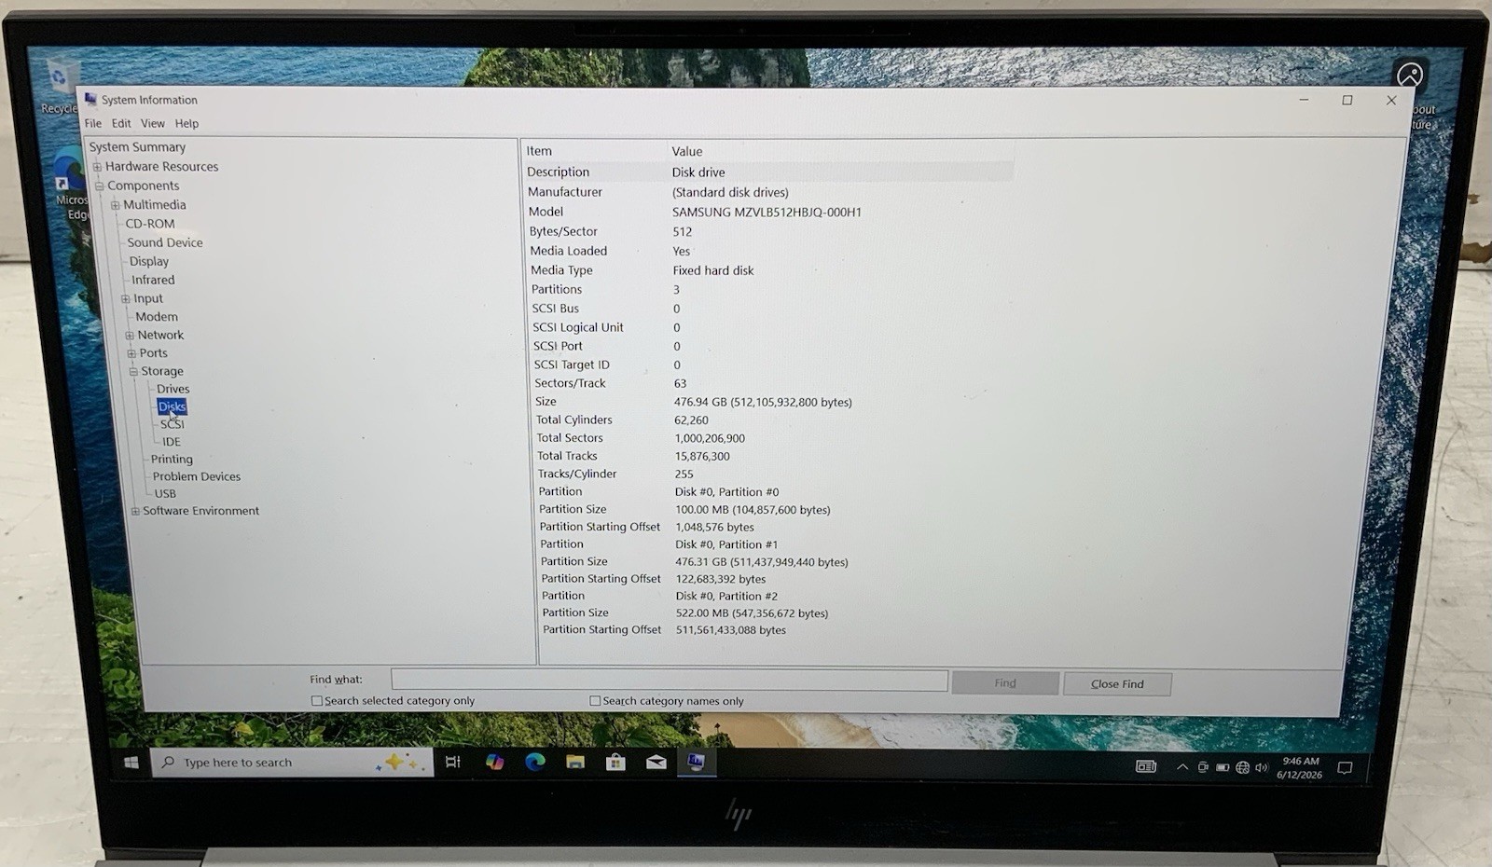
Task: Expand the Multimedia node
Action: click(116, 205)
